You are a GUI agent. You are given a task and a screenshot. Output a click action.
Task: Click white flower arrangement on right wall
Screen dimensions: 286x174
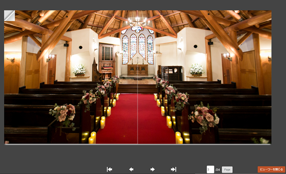196,69
